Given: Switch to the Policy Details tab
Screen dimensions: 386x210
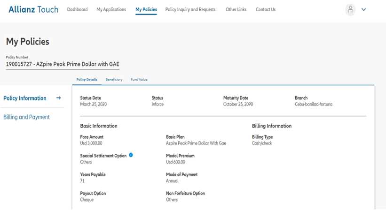Looking at the screenshot, I should pos(87,80).
